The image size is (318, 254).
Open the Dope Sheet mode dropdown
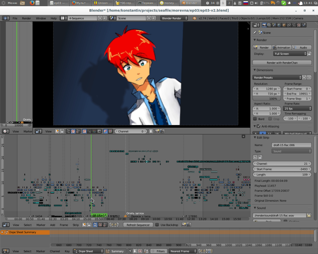coord(88,251)
